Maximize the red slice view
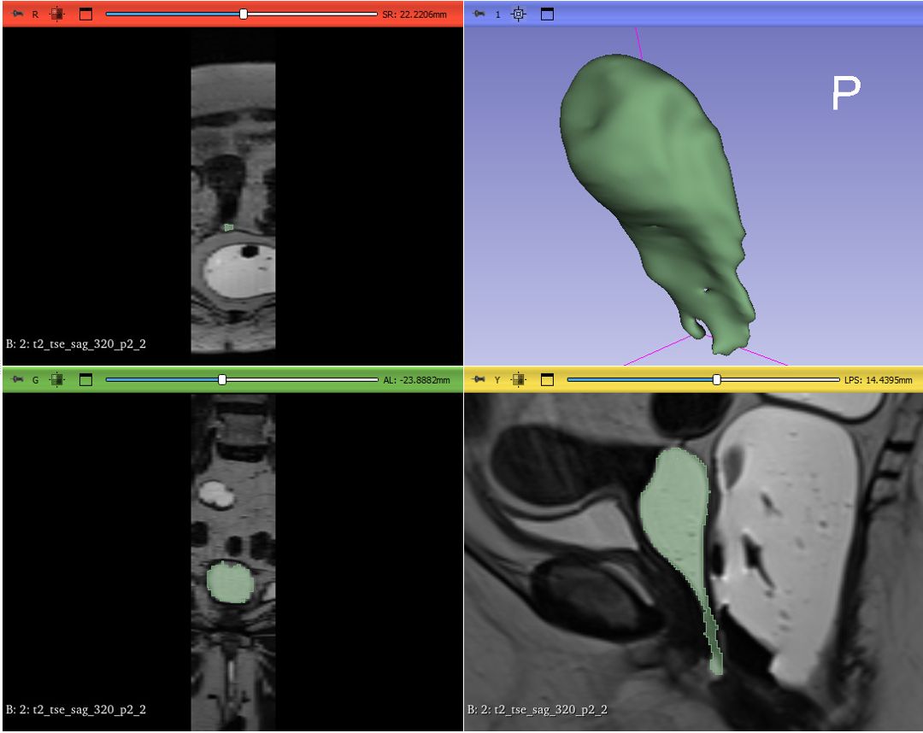 coord(86,15)
